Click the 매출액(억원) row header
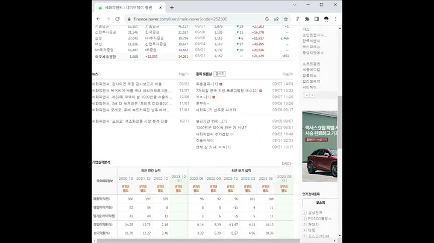 coord(101,199)
